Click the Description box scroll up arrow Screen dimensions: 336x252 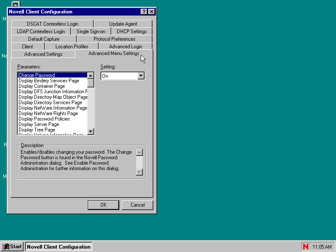[x=139, y=152]
